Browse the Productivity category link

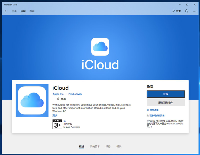click(75, 94)
